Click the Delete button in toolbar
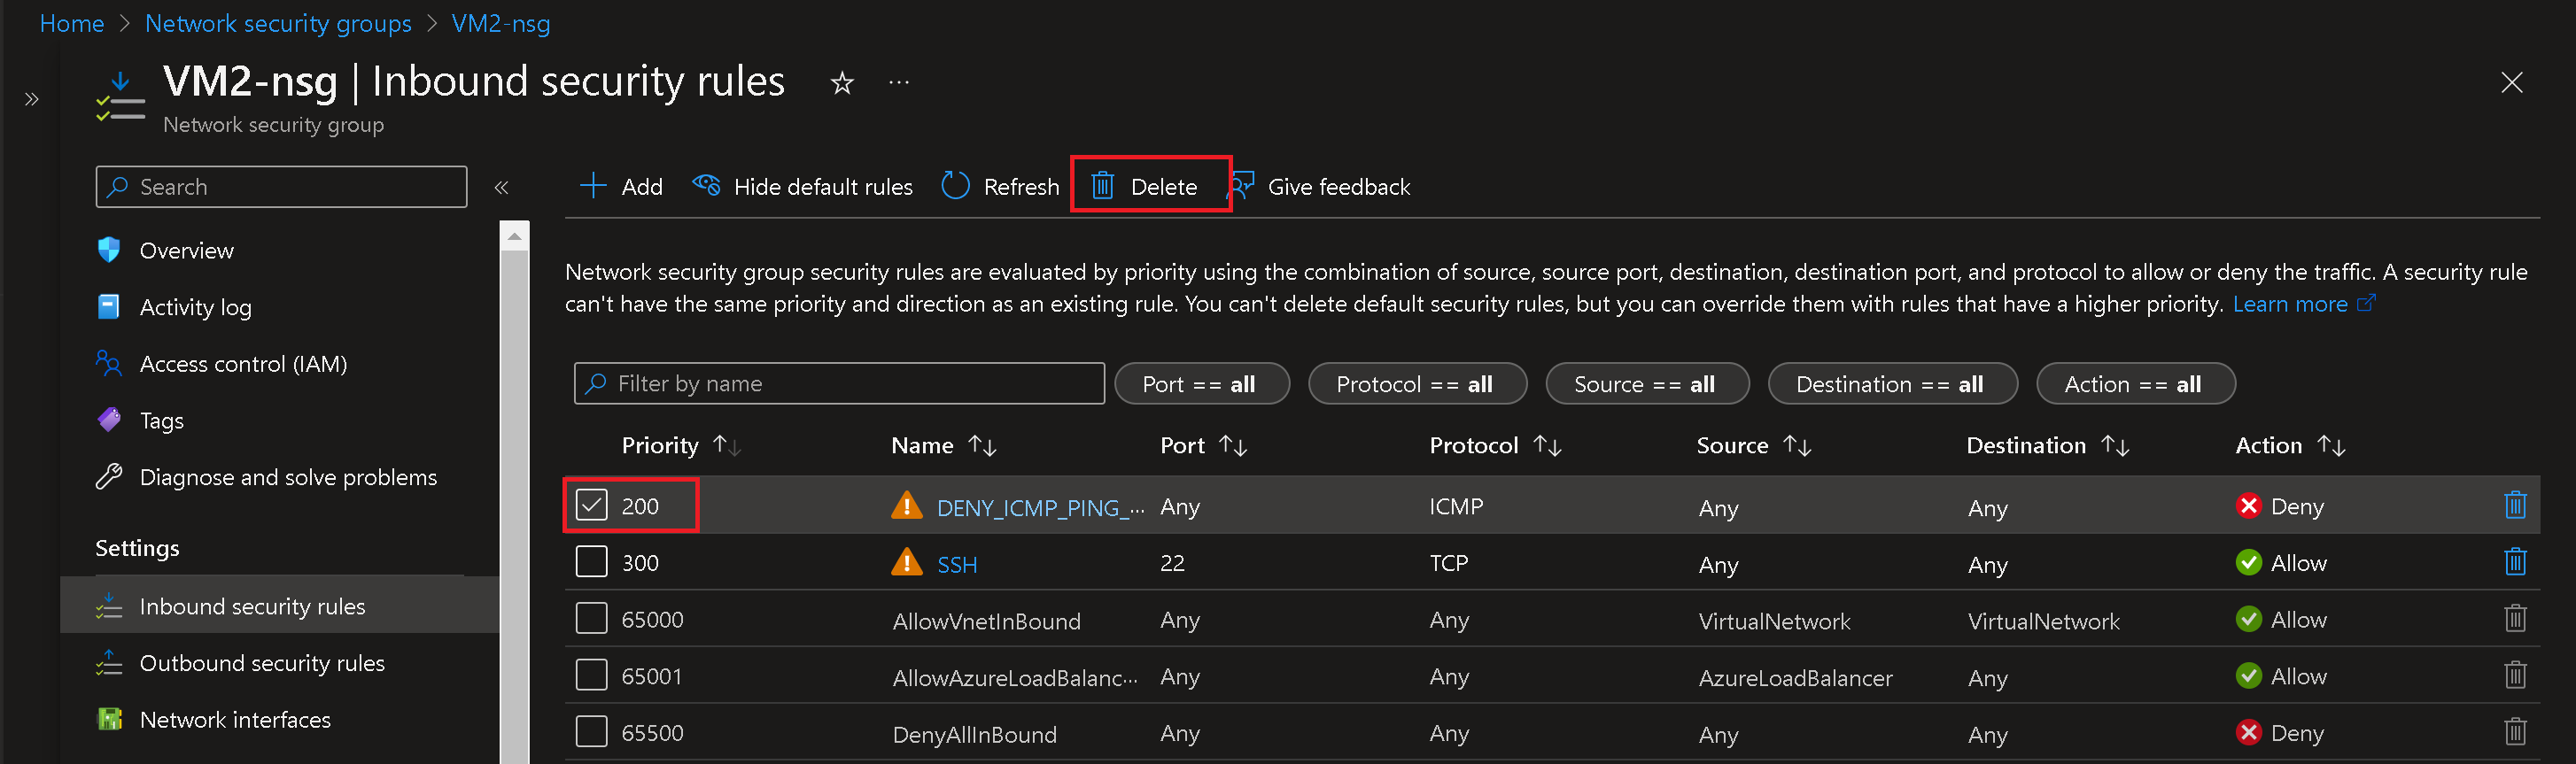2576x764 pixels. pos(1144,186)
